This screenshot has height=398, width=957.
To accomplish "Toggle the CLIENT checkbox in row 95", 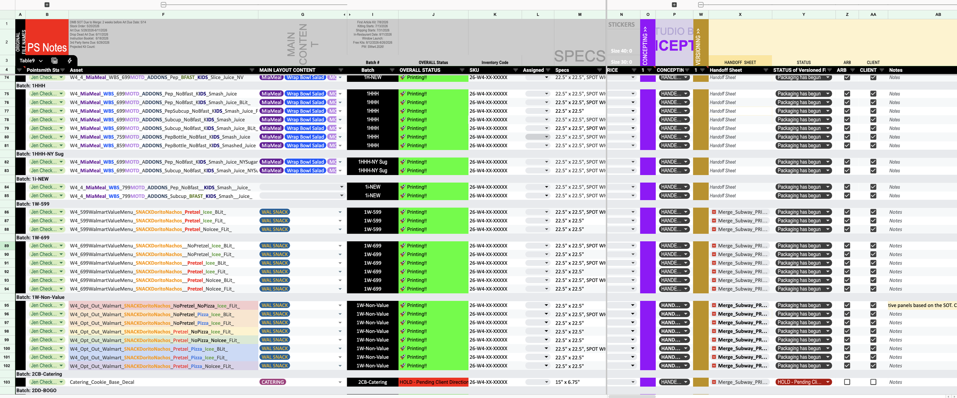I will (873, 305).
